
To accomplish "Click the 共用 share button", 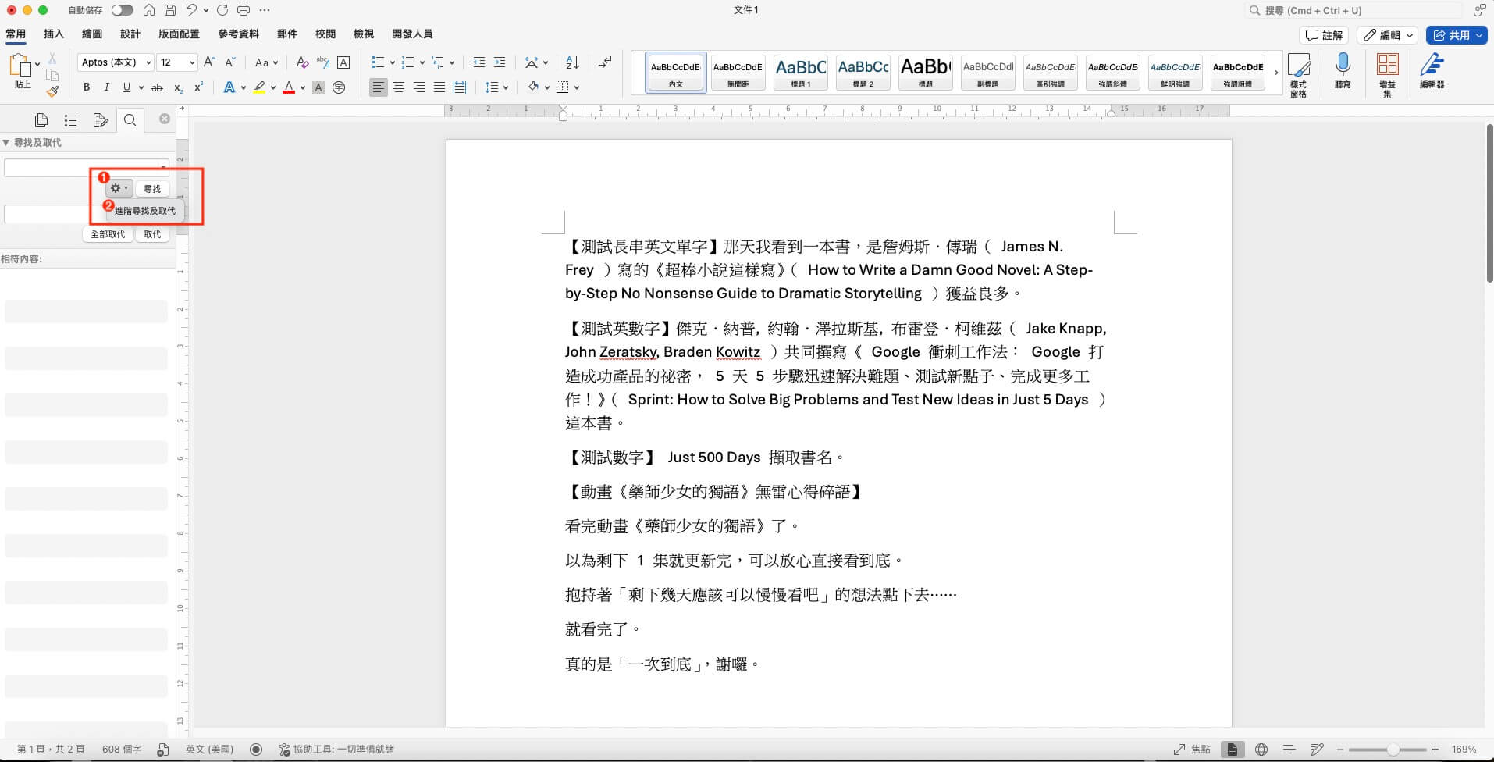I will (1456, 35).
